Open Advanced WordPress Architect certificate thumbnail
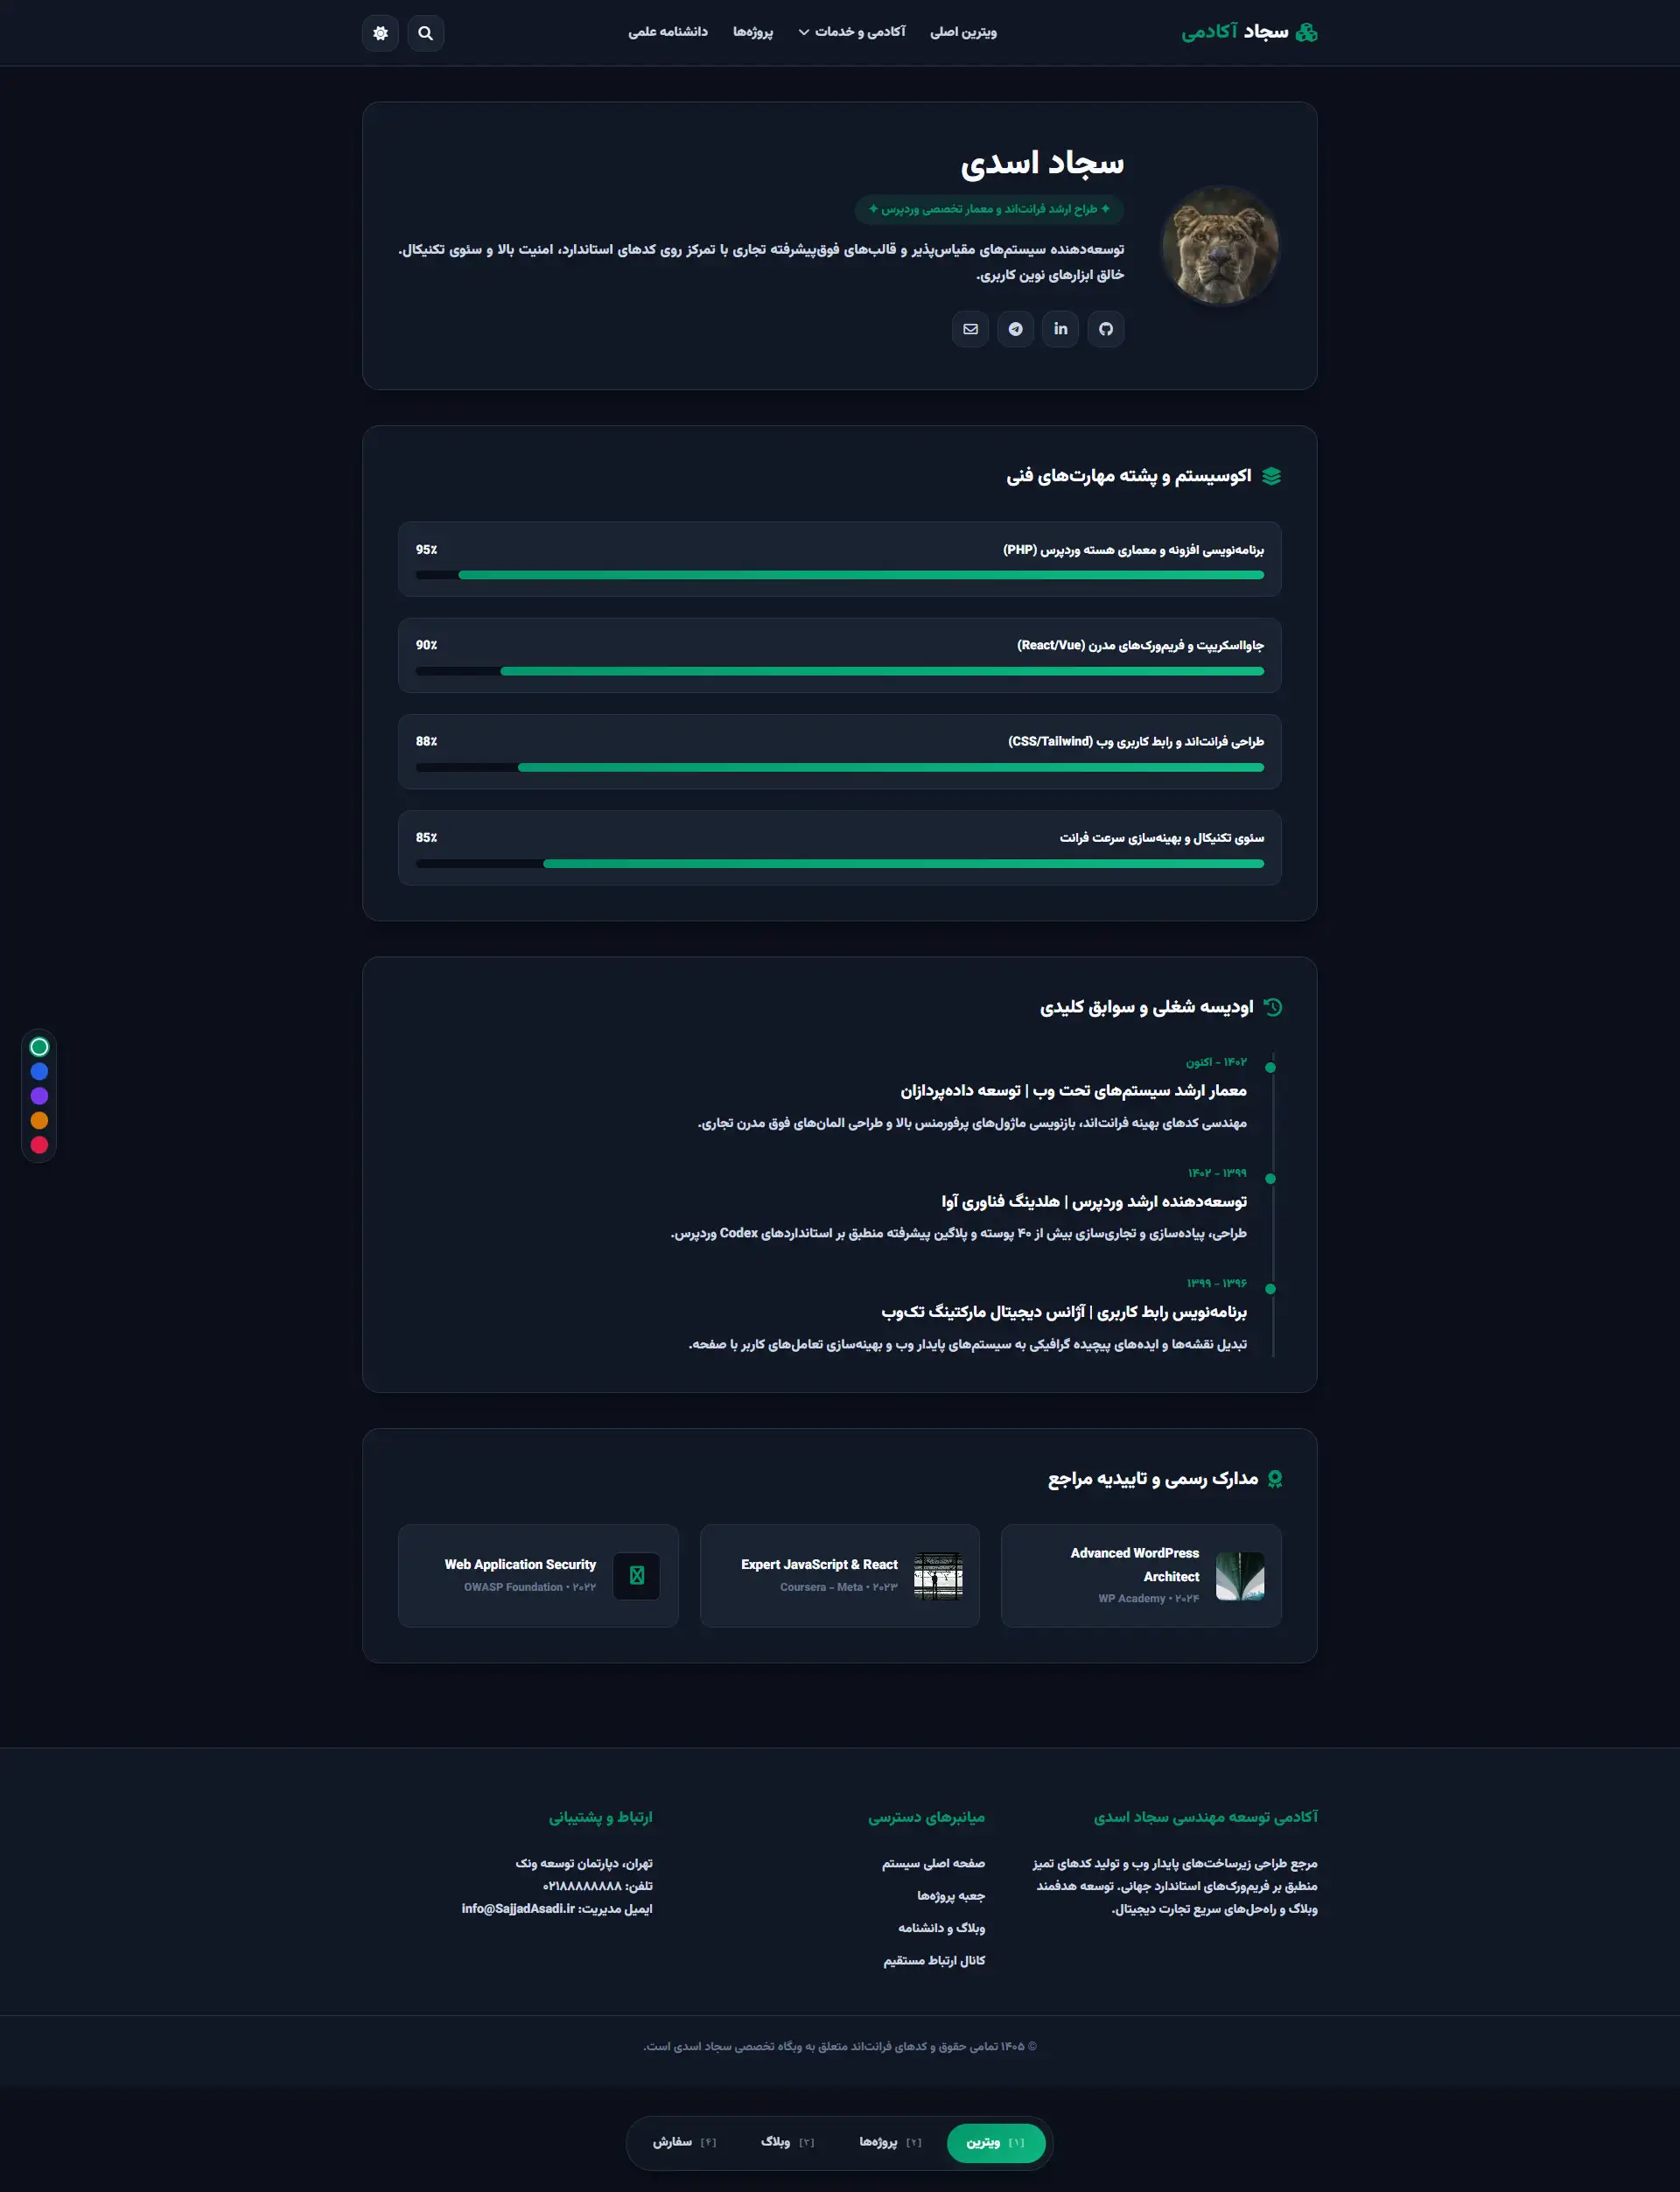The image size is (1680, 2192). pyautogui.click(x=1240, y=1576)
